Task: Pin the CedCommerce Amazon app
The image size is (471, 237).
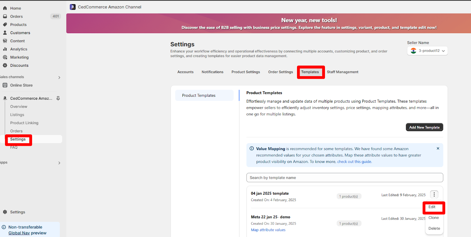Action: click(58, 98)
